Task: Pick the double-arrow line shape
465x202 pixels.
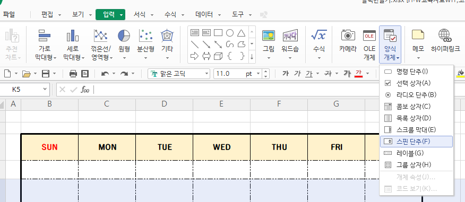Action: pyautogui.click(x=218, y=45)
